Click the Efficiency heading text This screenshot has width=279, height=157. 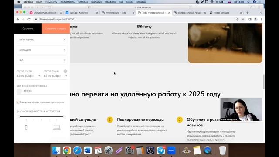click(x=144, y=27)
